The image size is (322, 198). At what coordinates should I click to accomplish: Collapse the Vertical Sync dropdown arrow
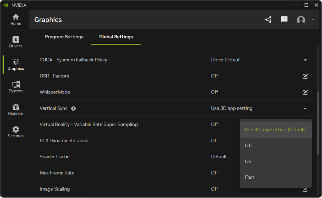click(x=305, y=109)
